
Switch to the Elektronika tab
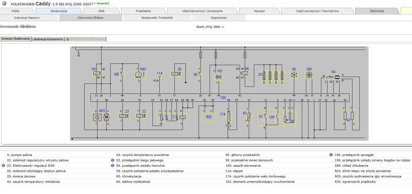click(377, 11)
